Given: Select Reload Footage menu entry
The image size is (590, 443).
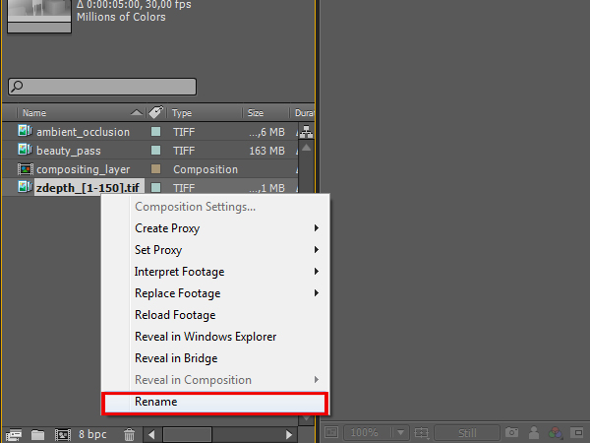Looking at the screenshot, I should pos(175,315).
